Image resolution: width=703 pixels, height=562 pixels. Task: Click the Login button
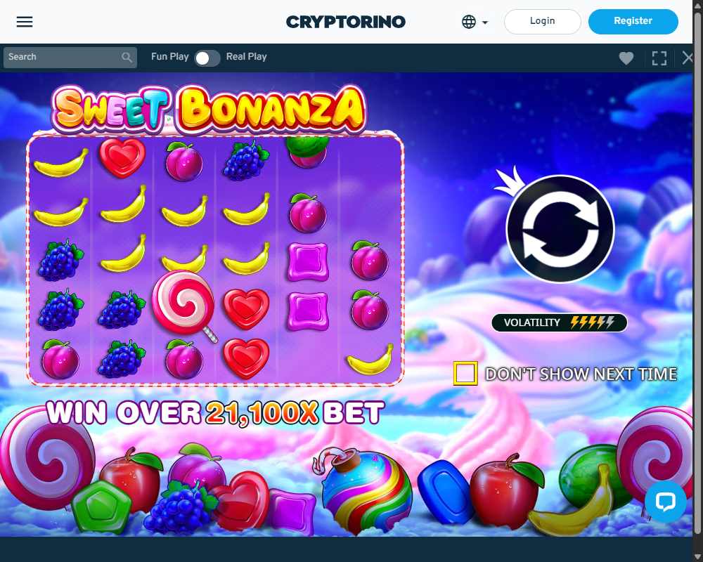point(543,22)
